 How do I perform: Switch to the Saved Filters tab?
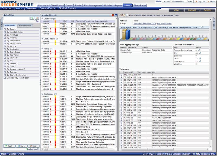(25, 25)
